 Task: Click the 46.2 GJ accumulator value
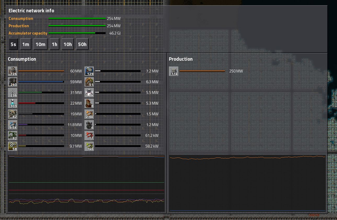(115, 33)
